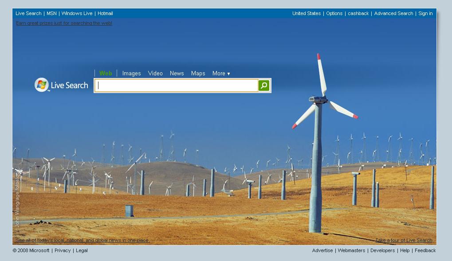Switch to the Images search tab
This screenshot has width=452, height=261.
(131, 74)
